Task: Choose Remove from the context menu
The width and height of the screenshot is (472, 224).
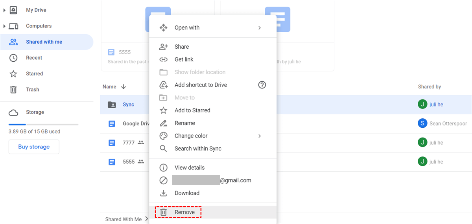Action: click(x=184, y=212)
